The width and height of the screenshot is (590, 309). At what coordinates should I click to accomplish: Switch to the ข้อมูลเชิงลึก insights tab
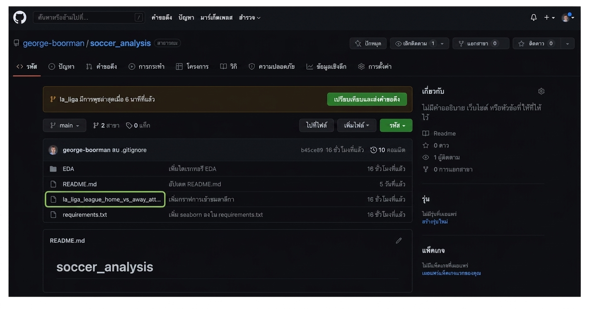coord(326,66)
